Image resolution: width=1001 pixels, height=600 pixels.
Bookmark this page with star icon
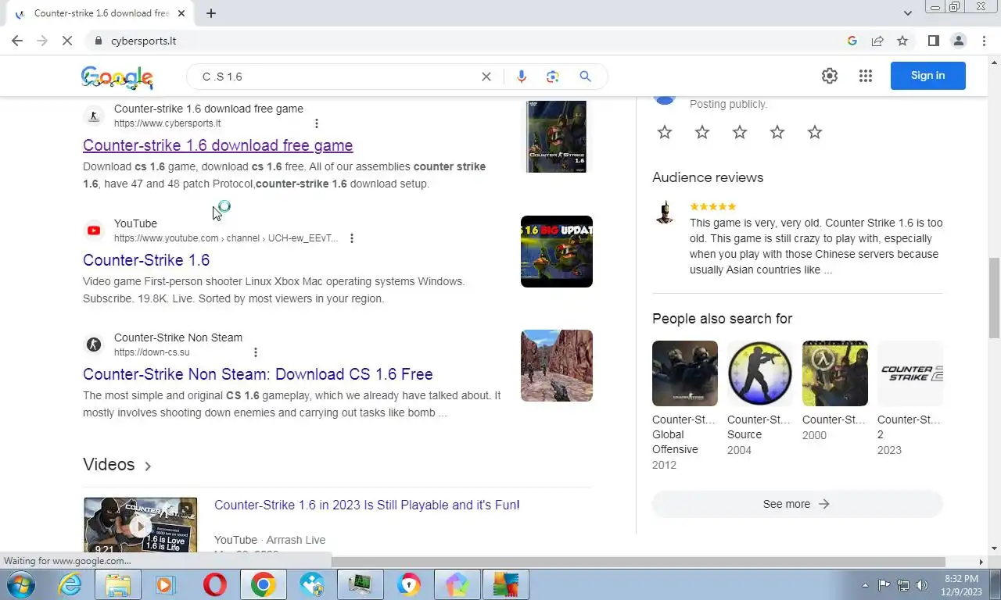click(902, 41)
